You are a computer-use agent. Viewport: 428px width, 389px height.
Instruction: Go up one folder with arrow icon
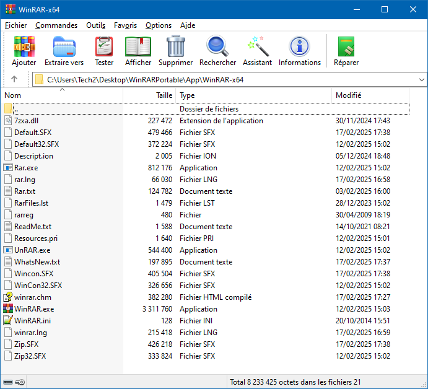click(x=14, y=79)
